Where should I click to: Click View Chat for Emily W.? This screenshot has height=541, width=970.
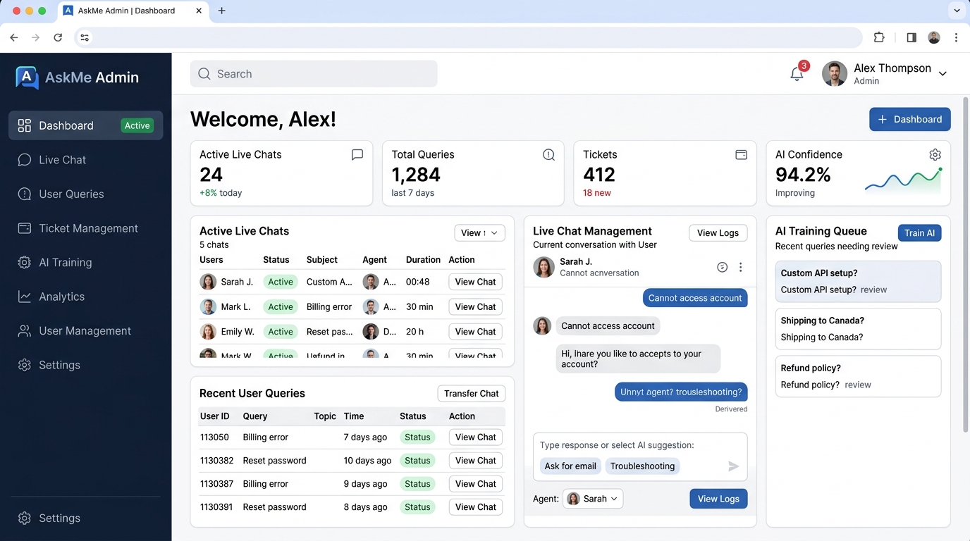click(475, 332)
